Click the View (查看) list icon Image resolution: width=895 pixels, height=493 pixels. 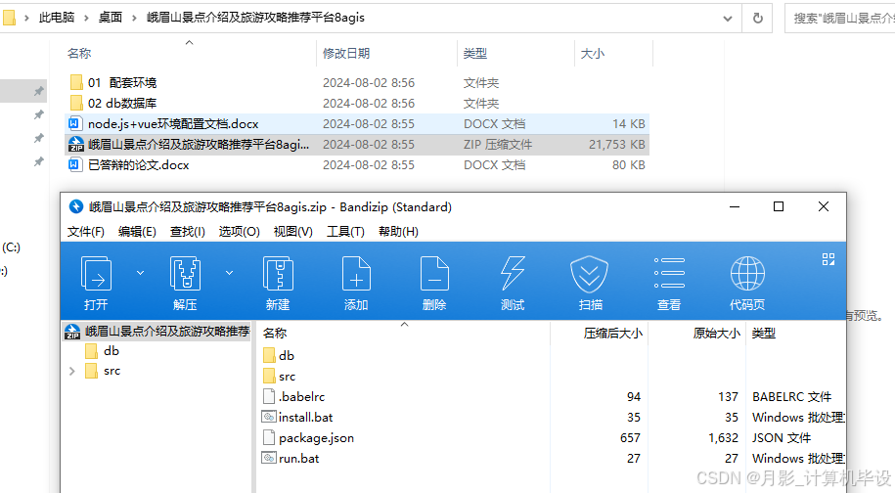(669, 273)
